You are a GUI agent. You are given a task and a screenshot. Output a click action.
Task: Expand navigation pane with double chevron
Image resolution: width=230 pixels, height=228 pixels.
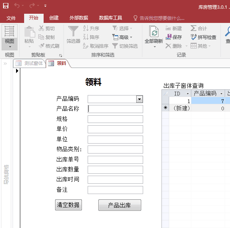point(5,63)
